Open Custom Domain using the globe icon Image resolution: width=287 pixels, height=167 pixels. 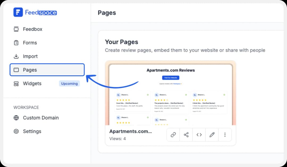[16, 118]
